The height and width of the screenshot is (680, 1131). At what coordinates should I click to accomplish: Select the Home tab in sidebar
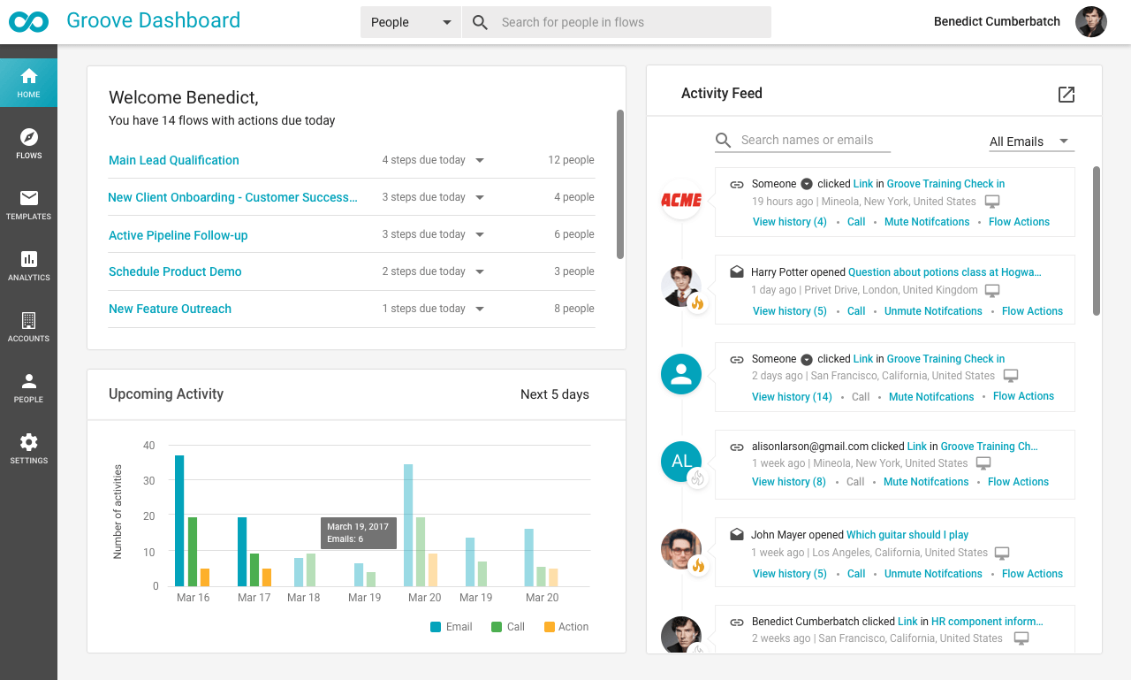click(x=28, y=82)
